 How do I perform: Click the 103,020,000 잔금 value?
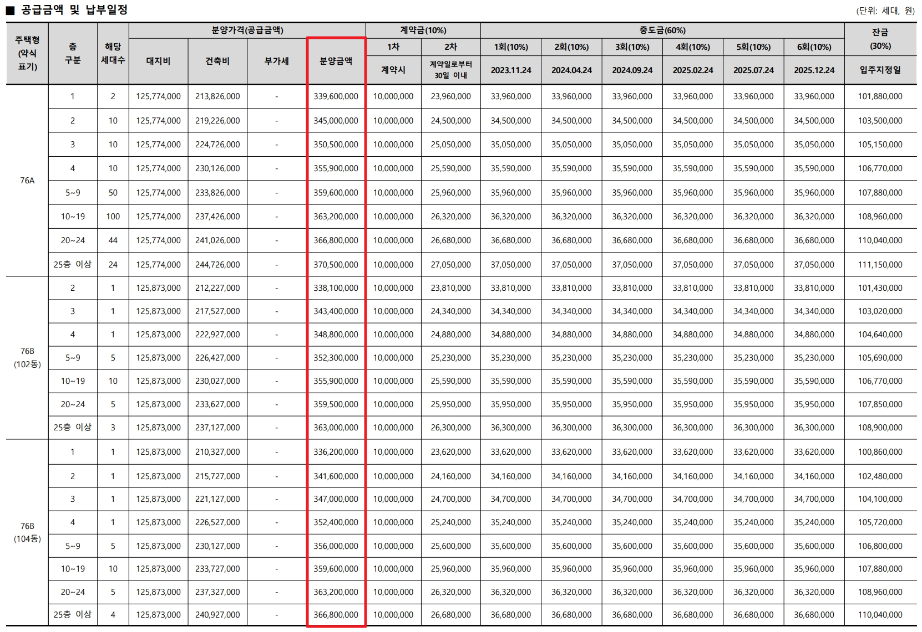880,311
